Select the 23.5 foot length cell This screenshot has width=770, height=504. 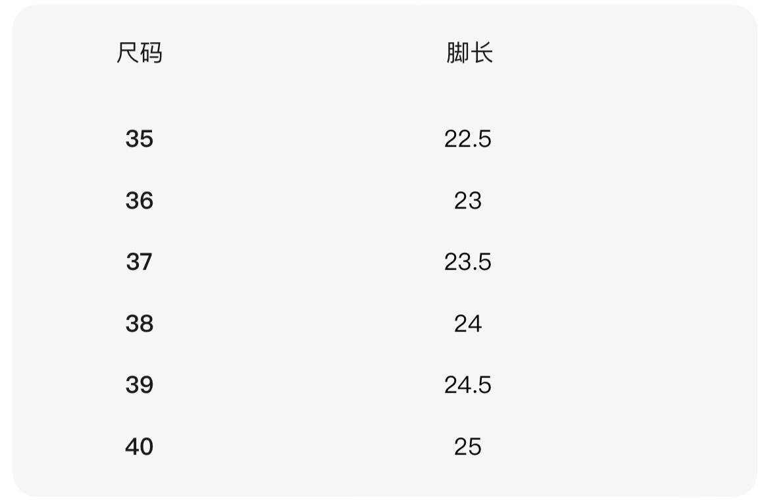coord(467,262)
